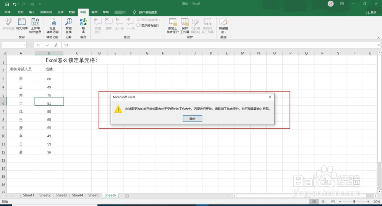This screenshot has width=382, height=206.
Task: Switch to the 页面布局 ribbon tab
Action: pyautogui.click(x=46, y=12)
